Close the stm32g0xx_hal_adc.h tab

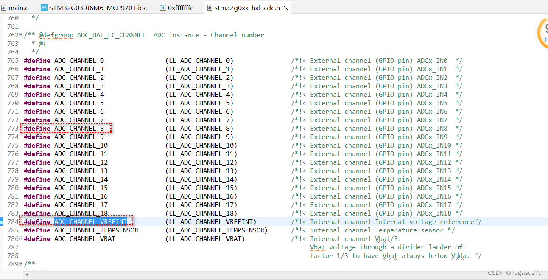pos(285,8)
